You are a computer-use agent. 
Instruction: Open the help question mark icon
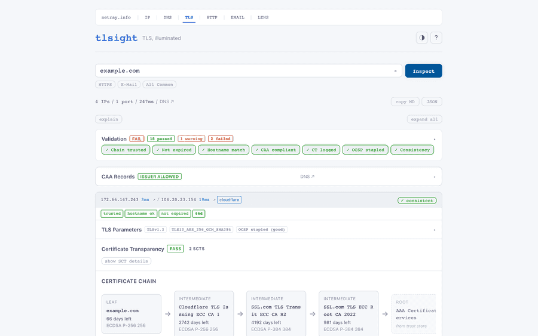point(436,38)
